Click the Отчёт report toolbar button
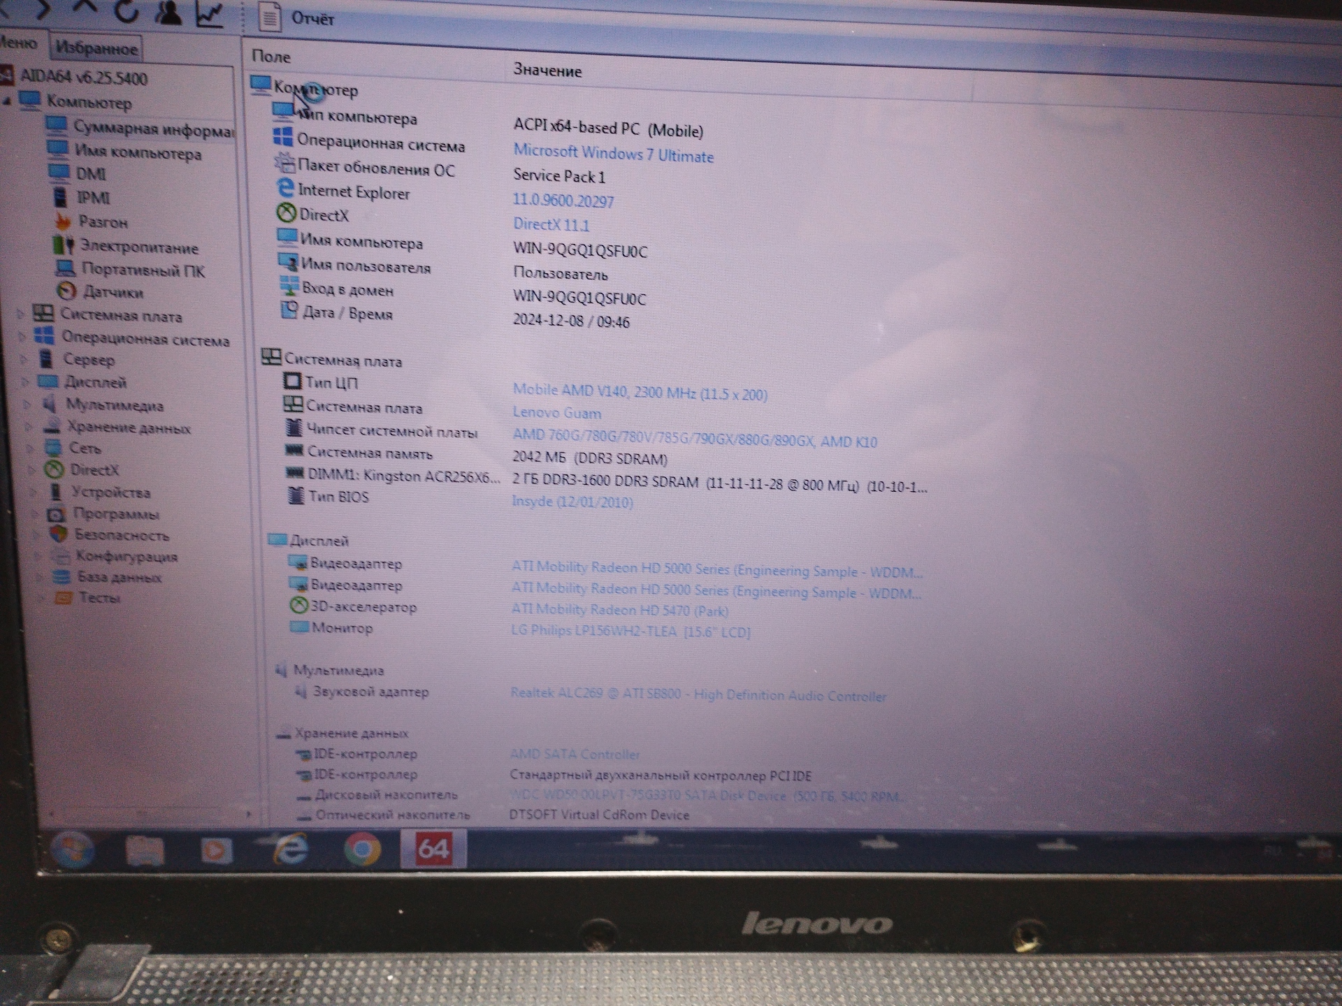The image size is (1342, 1006). (x=296, y=17)
